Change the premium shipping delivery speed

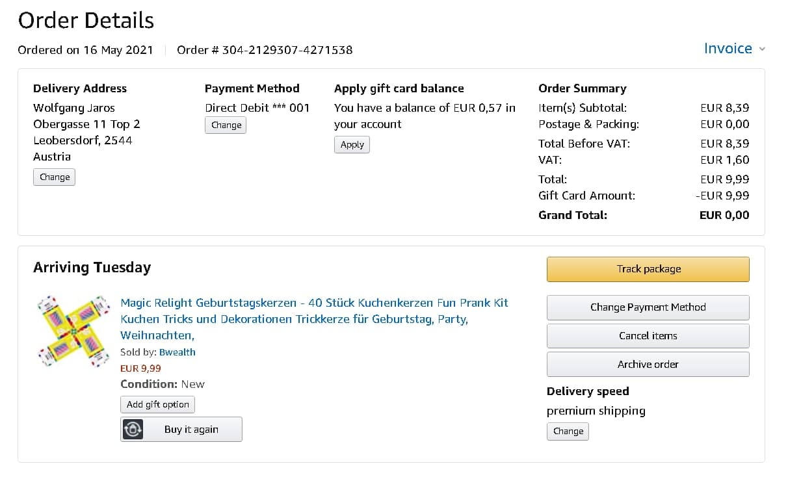pyautogui.click(x=568, y=431)
